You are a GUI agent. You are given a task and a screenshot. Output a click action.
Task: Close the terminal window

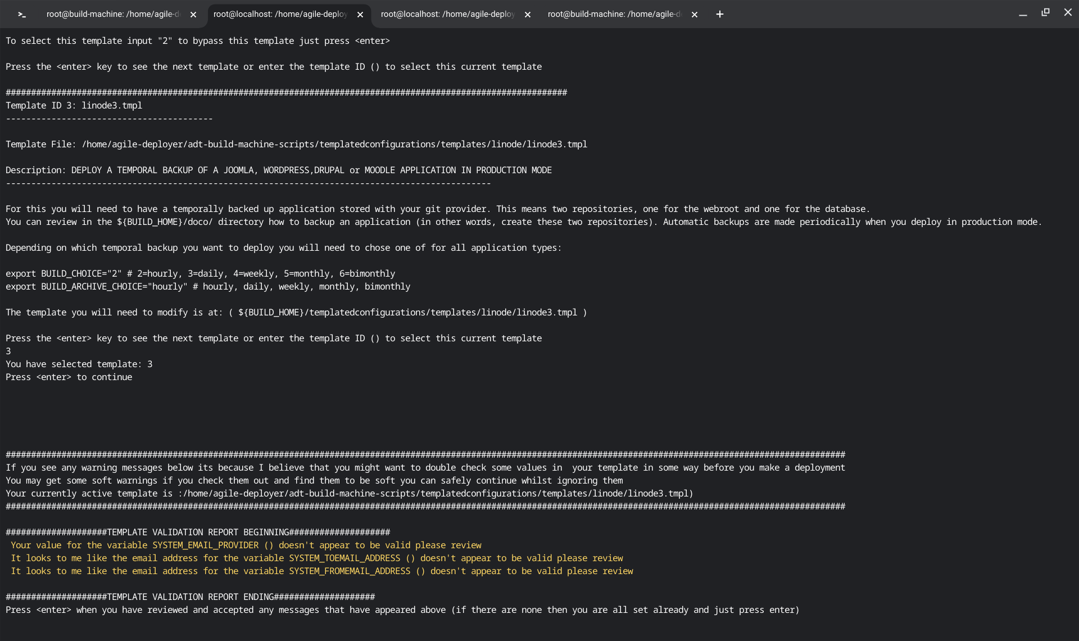tap(1068, 12)
